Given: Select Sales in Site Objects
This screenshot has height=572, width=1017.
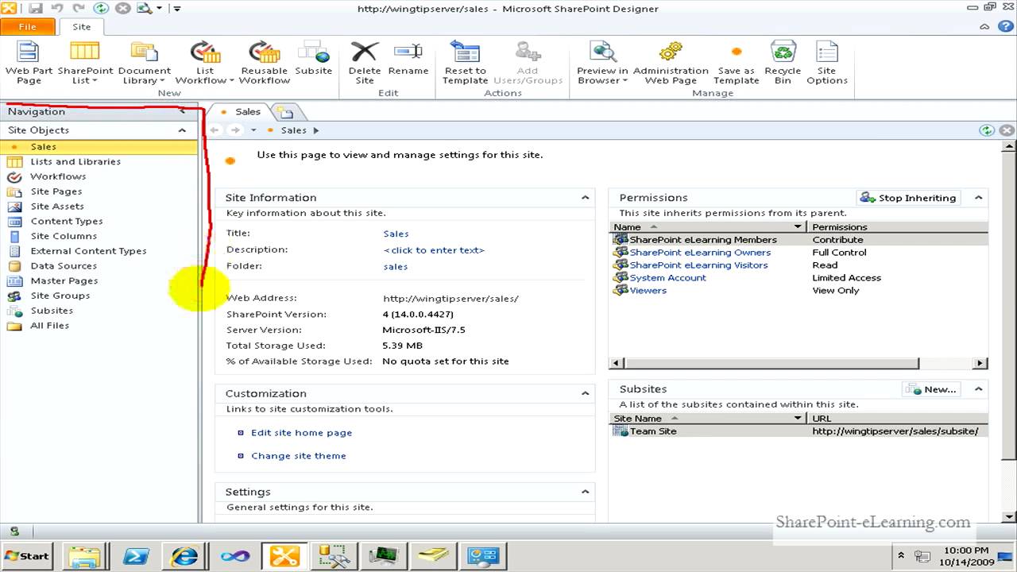Looking at the screenshot, I should pyautogui.click(x=99, y=146).
